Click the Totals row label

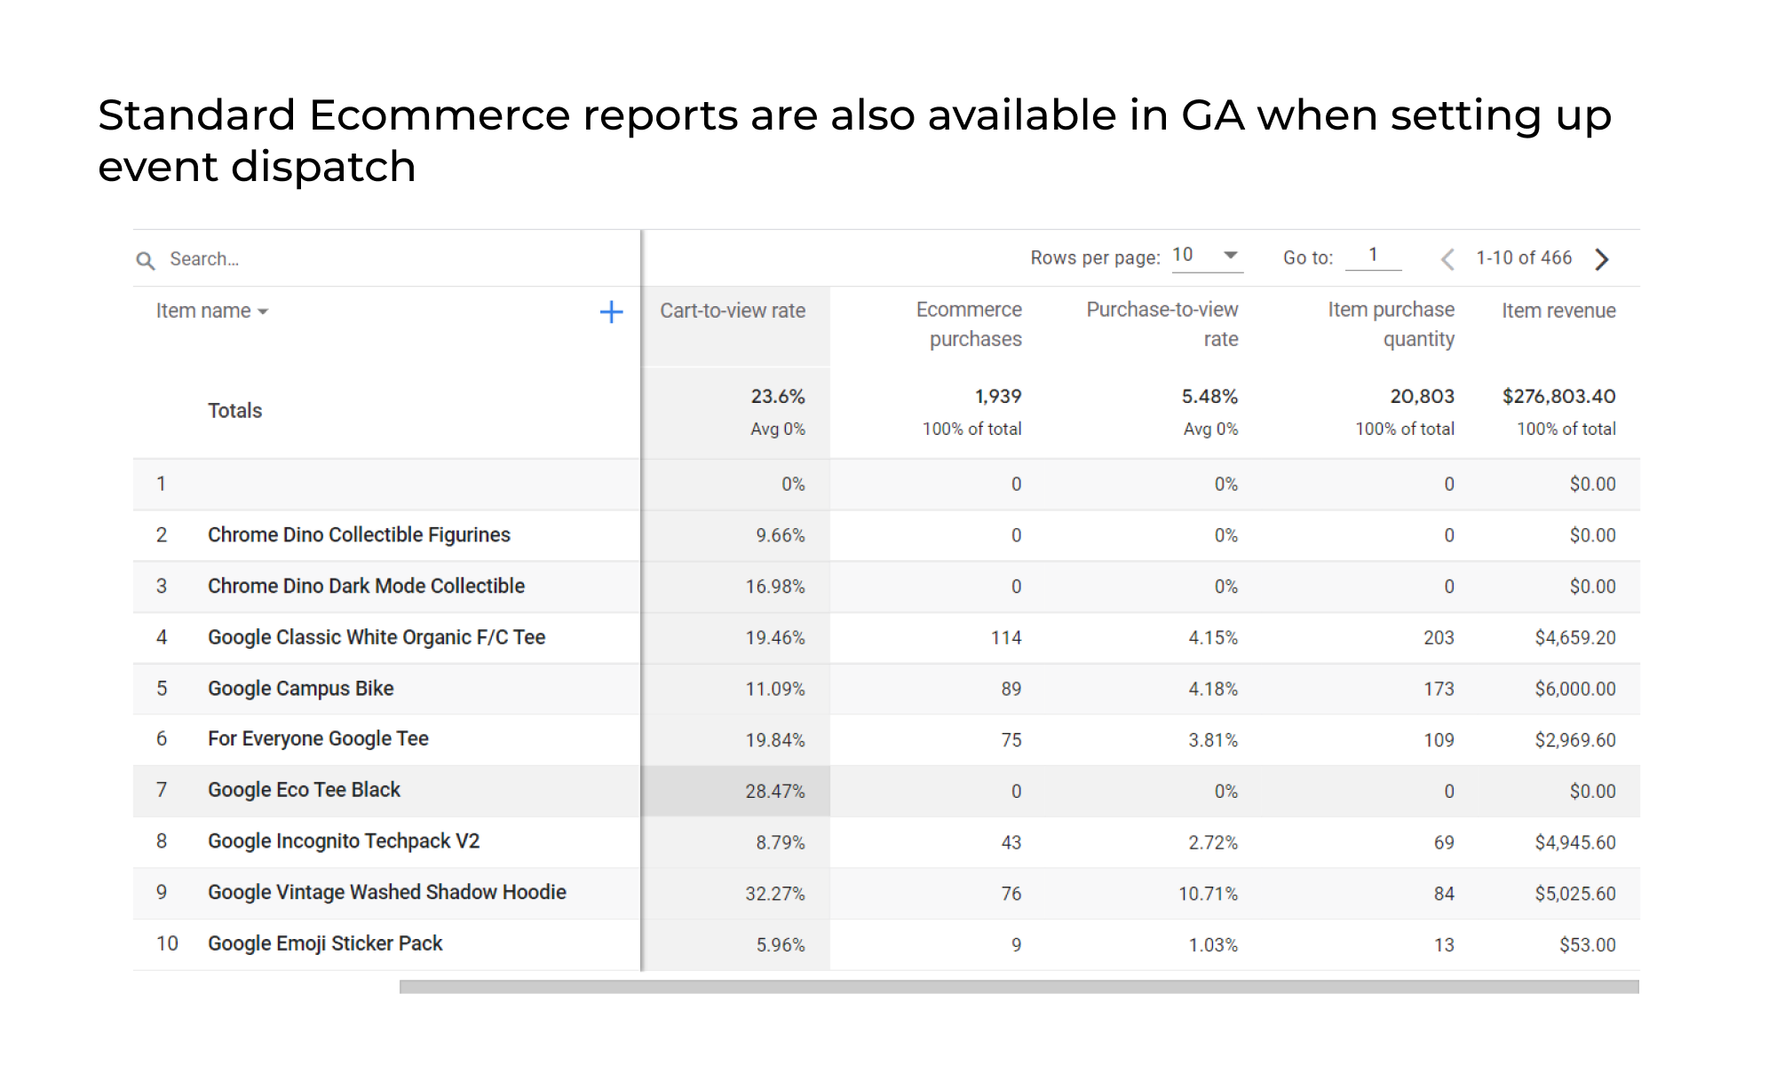coord(234,411)
